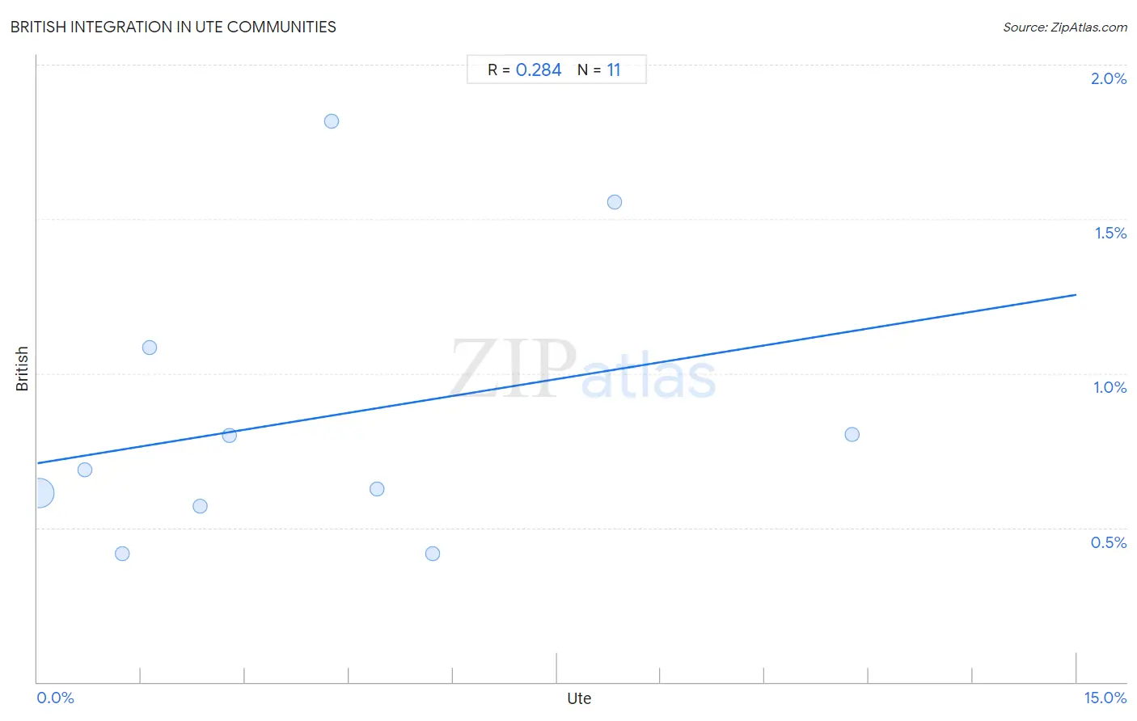Click the N = 11 sample count
The height and width of the screenshot is (721, 1137).
pos(599,70)
